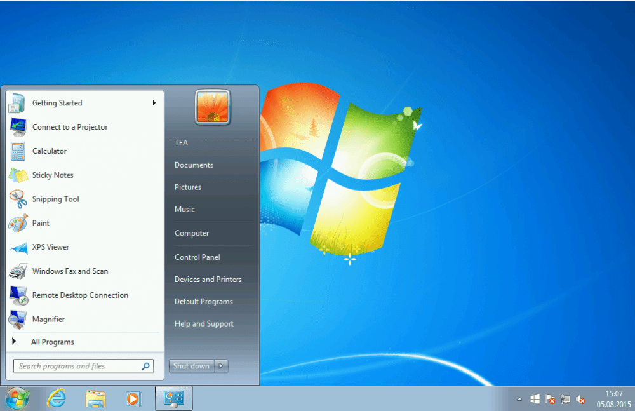
Task: Open the Getting Started icon
Action: [x=17, y=103]
